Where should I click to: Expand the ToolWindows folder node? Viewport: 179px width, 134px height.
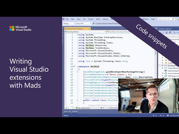[162, 63]
